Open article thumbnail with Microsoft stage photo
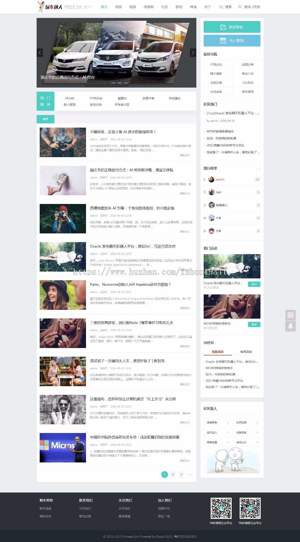 click(63, 448)
